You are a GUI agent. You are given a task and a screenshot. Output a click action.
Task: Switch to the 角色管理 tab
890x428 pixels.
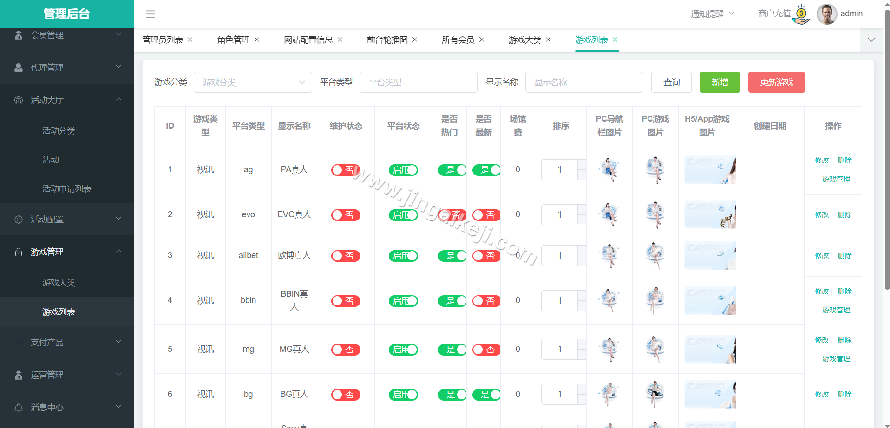233,39
